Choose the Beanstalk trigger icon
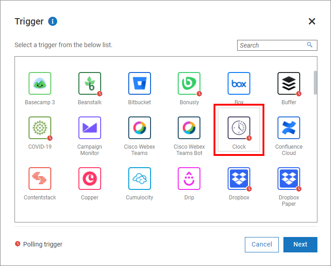331x266 pixels. click(90, 83)
